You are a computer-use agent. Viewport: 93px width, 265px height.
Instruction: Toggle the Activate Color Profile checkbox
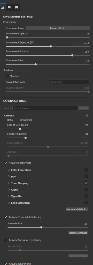pos(6,264)
